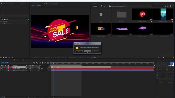Click the star favorites icon in browser toolbar
The image size is (175, 98).
pyautogui.click(x=168, y=6)
